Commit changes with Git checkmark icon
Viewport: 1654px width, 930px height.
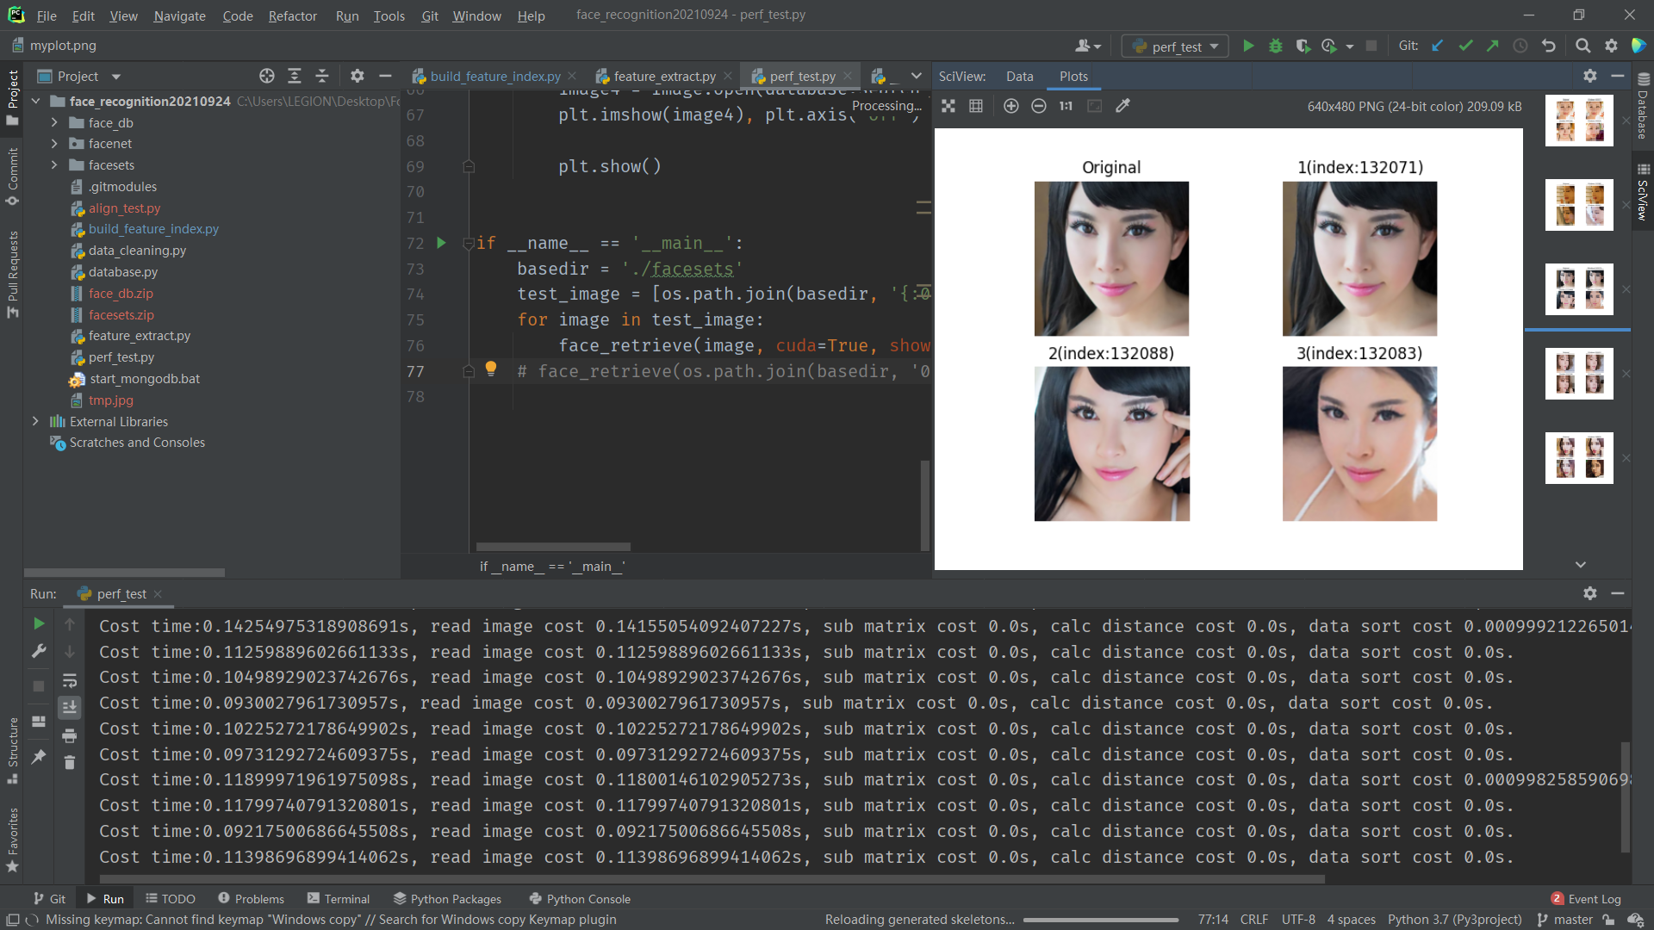click(1465, 46)
